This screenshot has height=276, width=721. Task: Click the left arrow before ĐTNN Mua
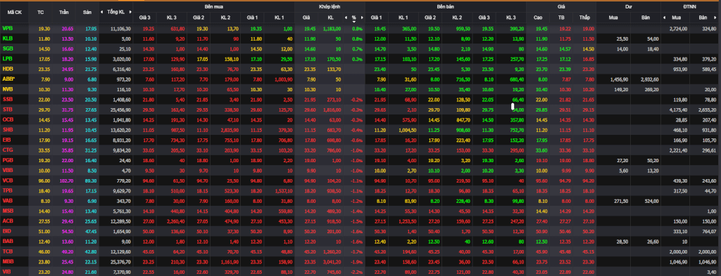click(x=664, y=18)
